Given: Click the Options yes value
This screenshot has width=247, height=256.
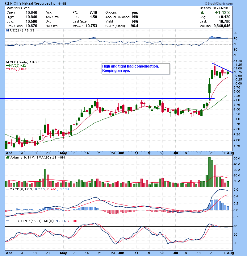Looking at the screenshot, I should click(135, 13).
